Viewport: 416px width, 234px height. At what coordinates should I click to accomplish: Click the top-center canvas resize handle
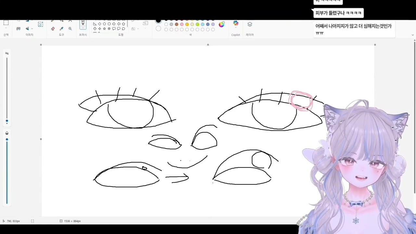208,45
